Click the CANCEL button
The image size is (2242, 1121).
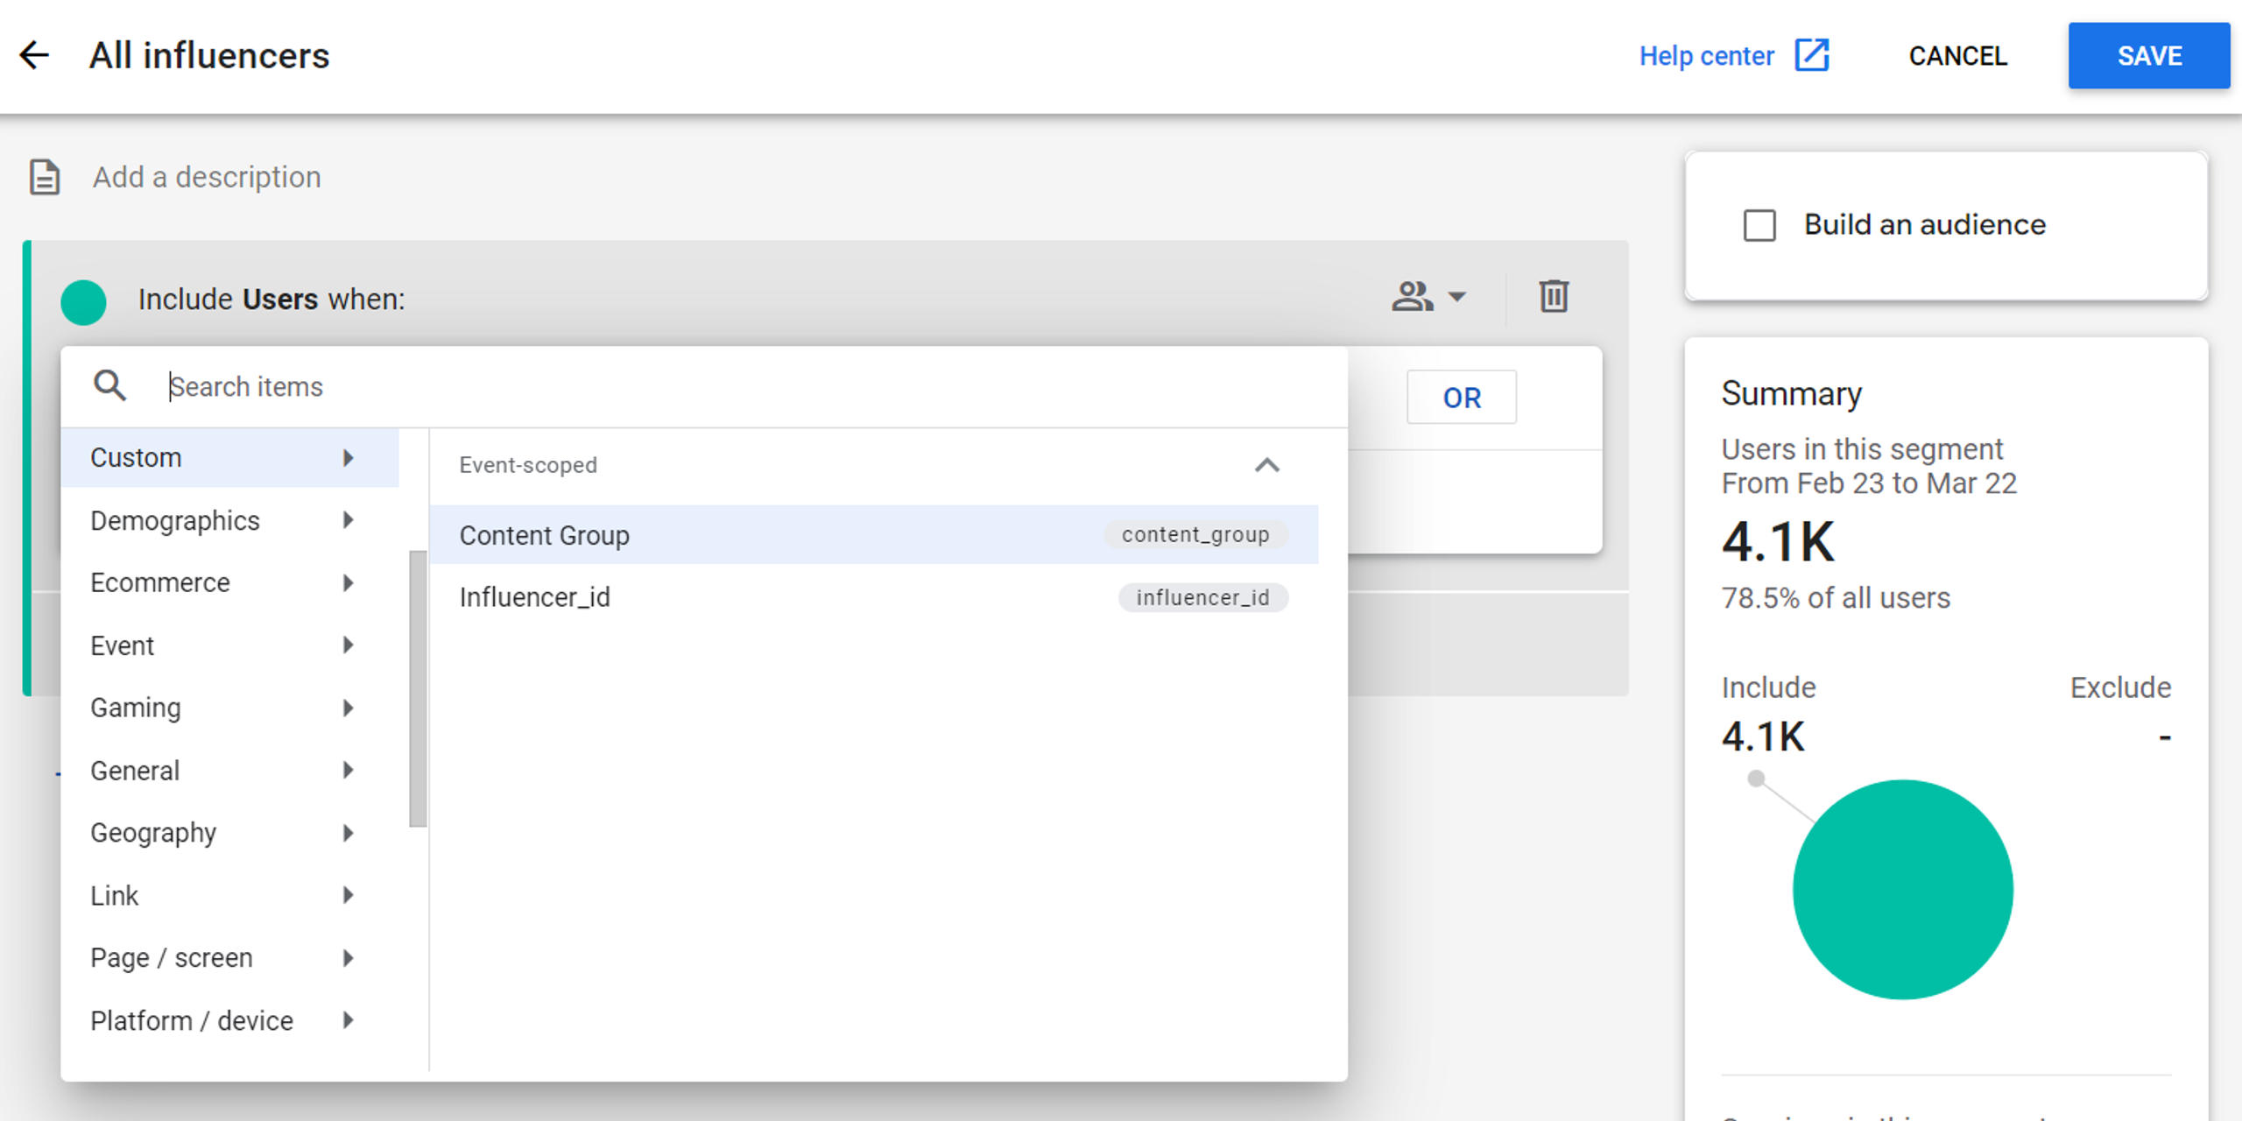coord(1957,56)
